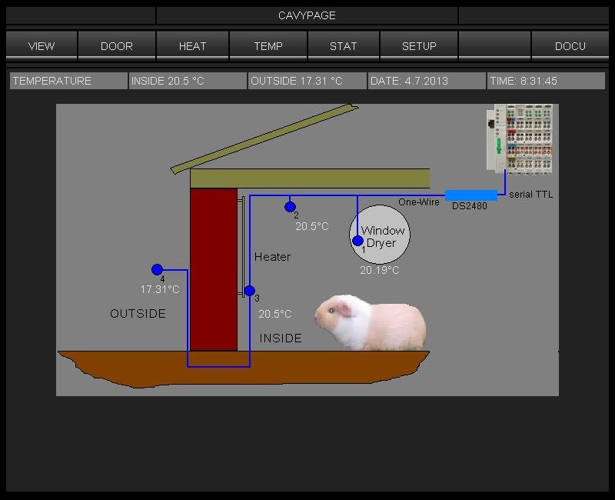Viewport: 615px width, 500px height.
Task: Click the One-Wire label
Action: [419, 202]
